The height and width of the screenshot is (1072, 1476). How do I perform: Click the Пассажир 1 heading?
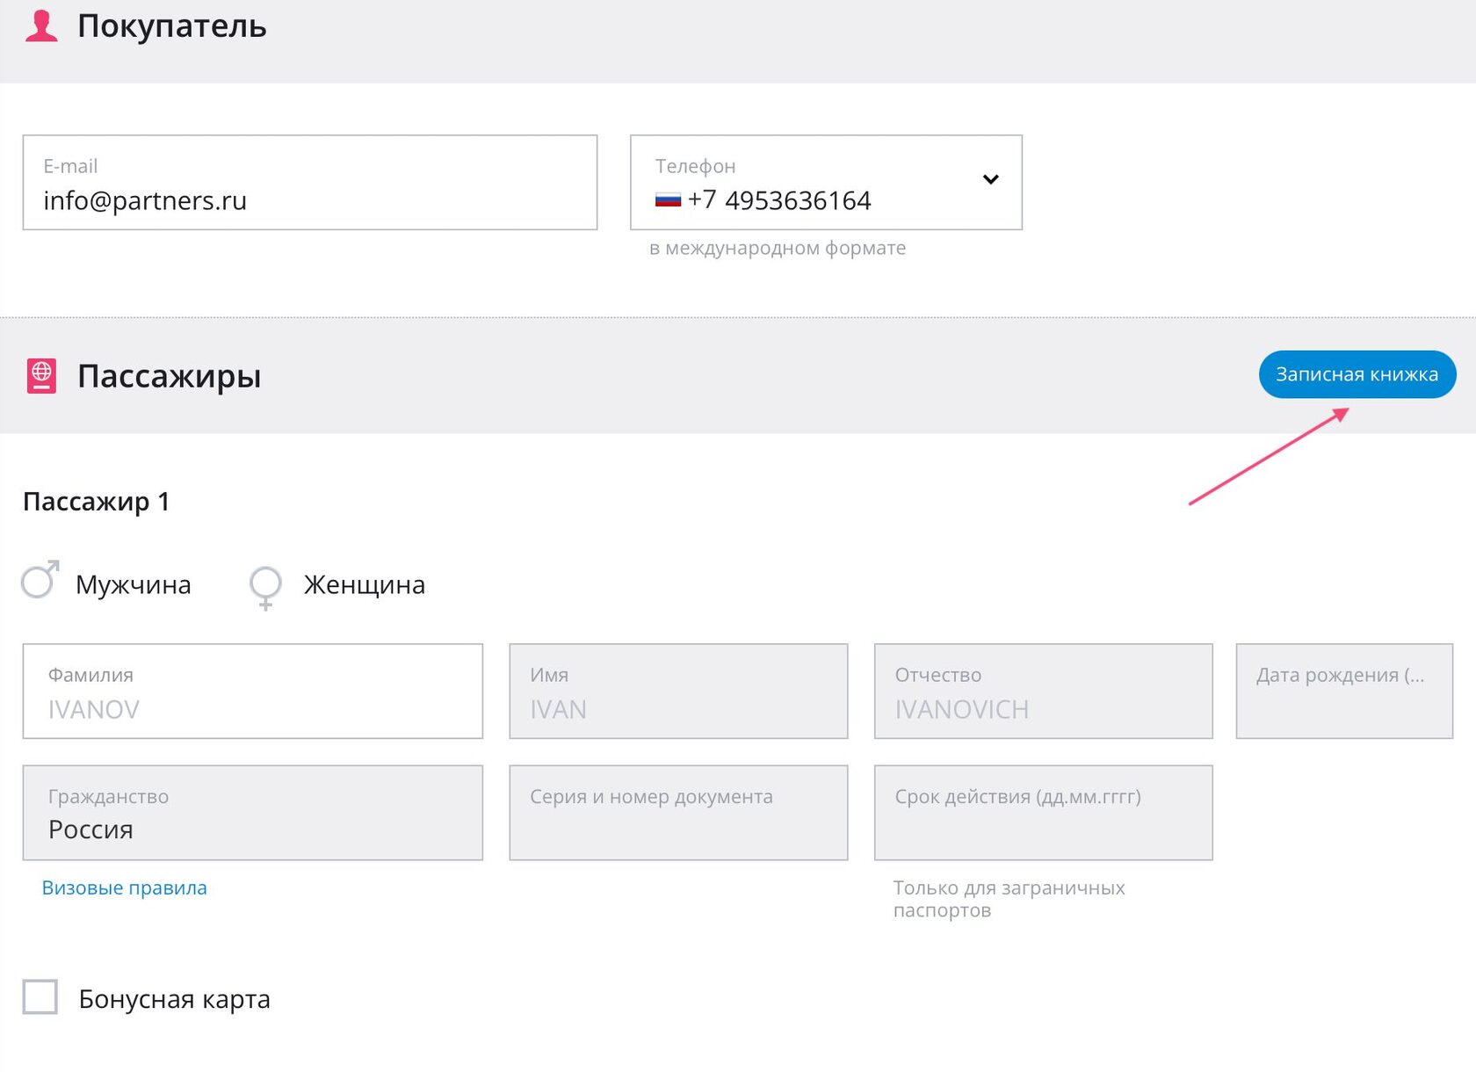97,502
